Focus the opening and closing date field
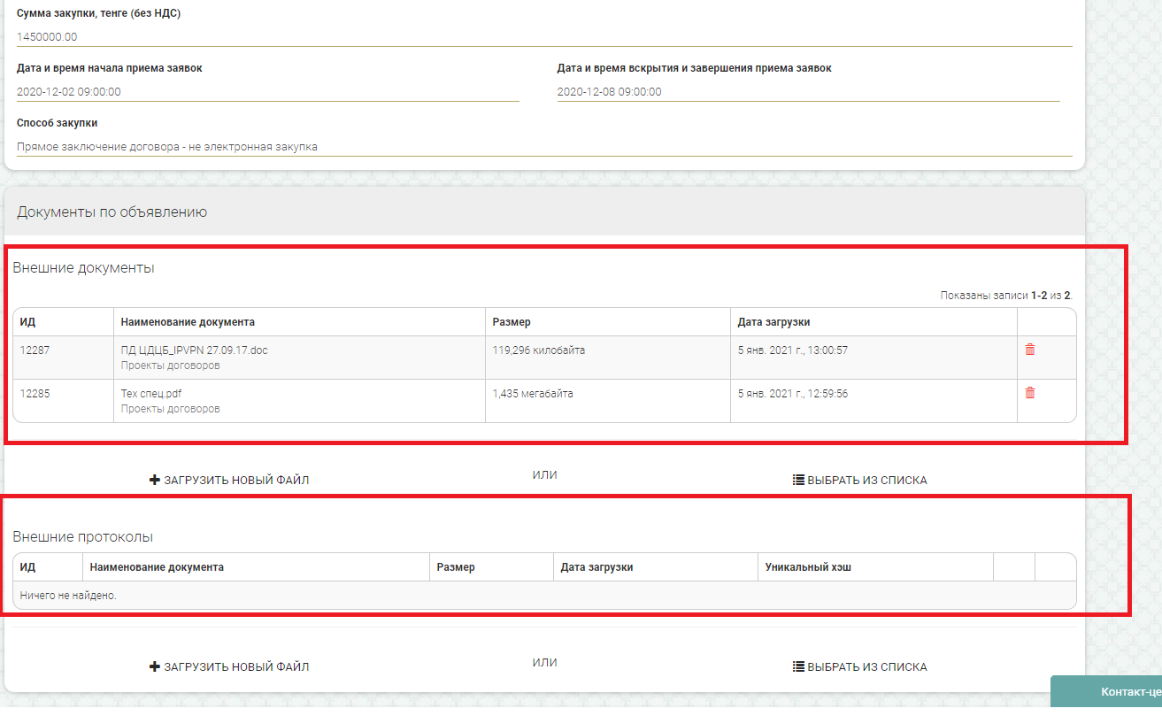Screen dimensions: 1162x716 click(x=807, y=92)
